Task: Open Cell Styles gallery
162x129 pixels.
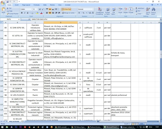Action: (x=114, y=11)
